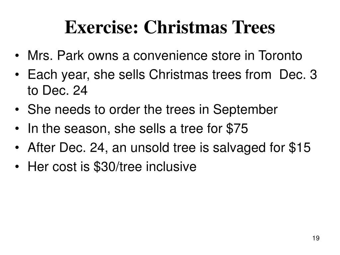Click the bullet point before She needs
The width and height of the screenshot is (340, 255).
pyautogui.click(x=17, y=109)
